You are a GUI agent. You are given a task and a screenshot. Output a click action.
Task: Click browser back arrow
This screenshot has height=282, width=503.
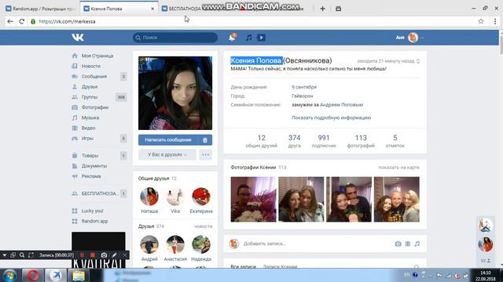(x=10, y=21)
